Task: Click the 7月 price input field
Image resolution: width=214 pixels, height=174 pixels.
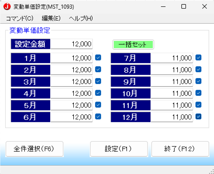Action: tap(172, 58)
